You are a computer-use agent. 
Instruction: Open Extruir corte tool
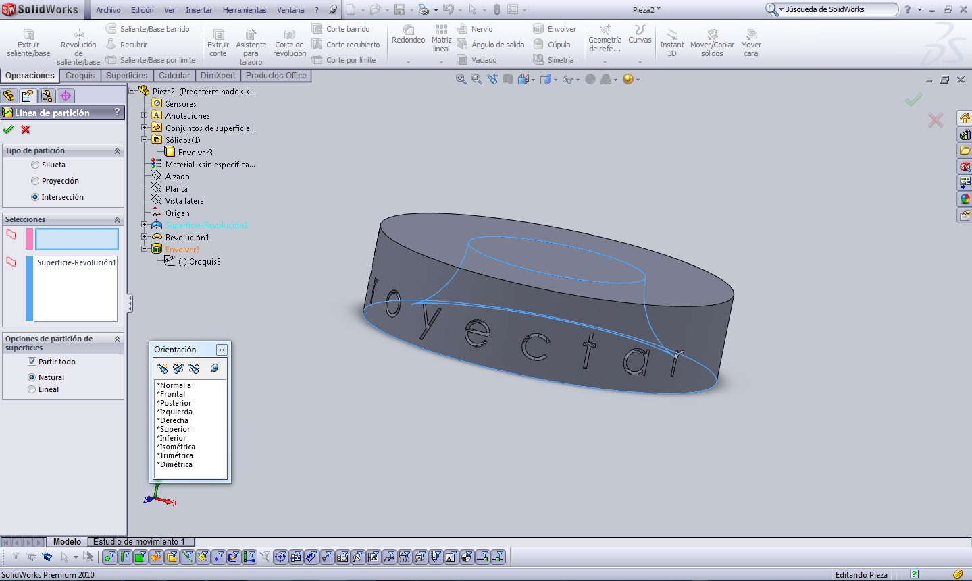(218, 43)
